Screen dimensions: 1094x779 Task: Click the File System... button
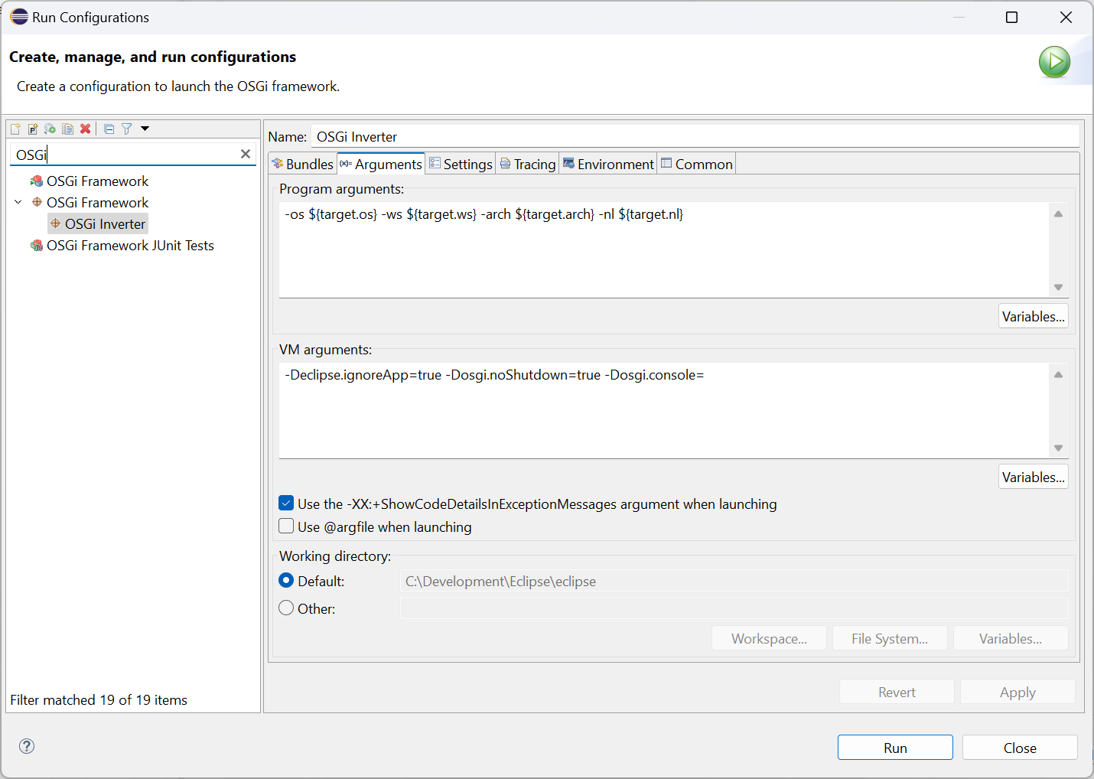point(890,638)
